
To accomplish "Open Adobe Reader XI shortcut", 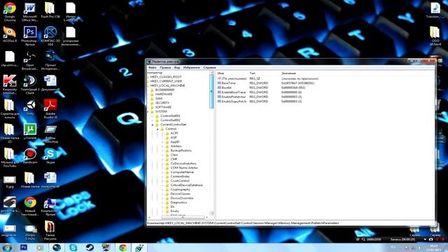I will pyautogui.click(x=50, y=109).
